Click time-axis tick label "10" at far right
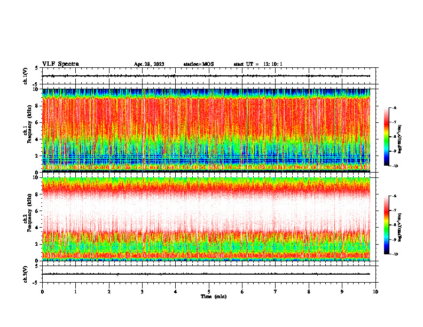The height and width of the screenshot is (327, 423). (x=375, y=292)
